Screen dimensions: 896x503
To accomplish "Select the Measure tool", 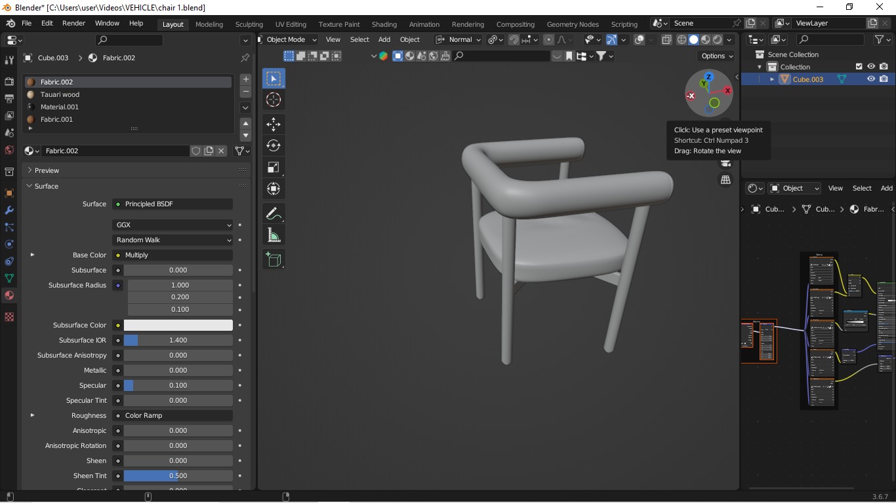I will click(274, 235).
